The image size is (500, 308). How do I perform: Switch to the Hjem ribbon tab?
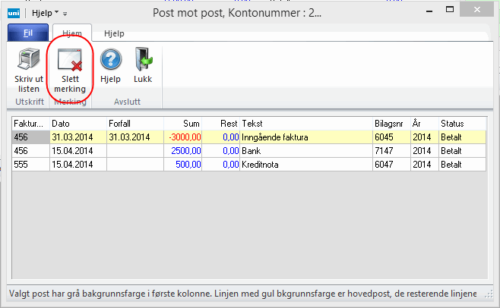coord(71,33)
